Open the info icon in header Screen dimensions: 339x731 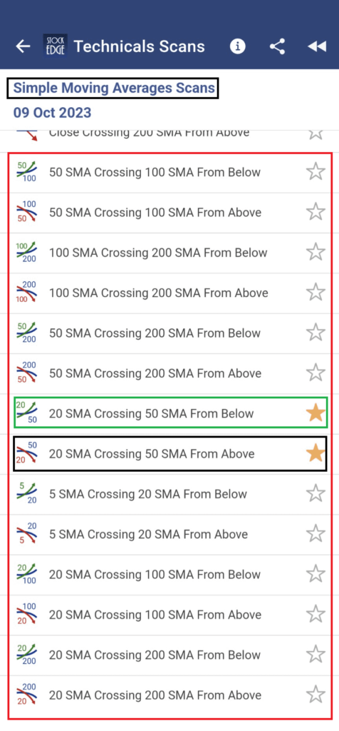[x=238, y=46]
